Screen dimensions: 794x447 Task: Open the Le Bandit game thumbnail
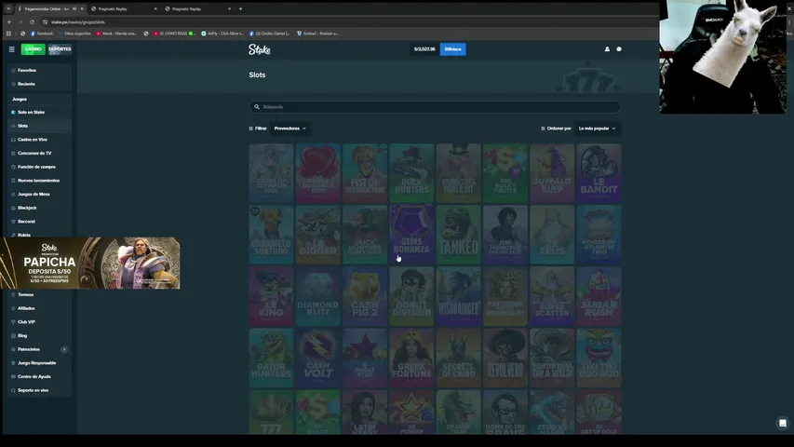[x=599, y=173]
